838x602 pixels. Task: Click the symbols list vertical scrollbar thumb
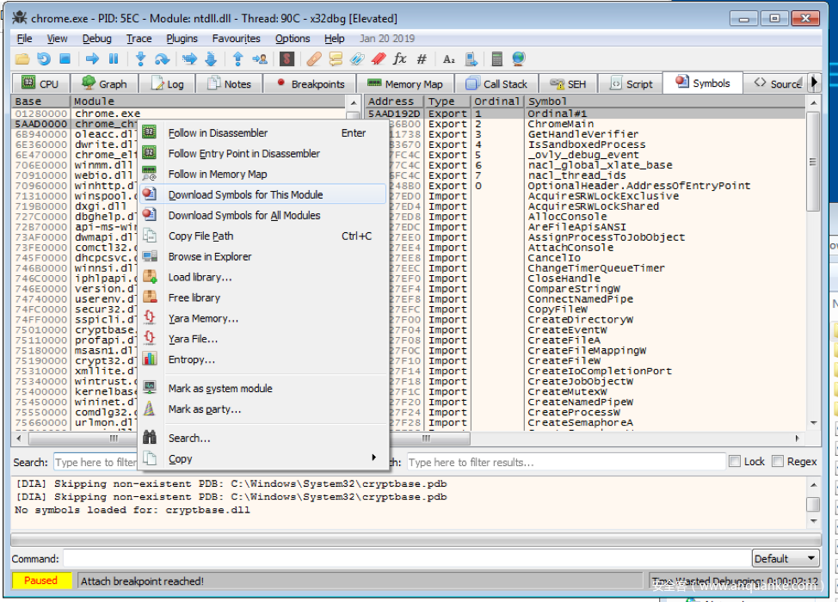click(x=813, y=162)
